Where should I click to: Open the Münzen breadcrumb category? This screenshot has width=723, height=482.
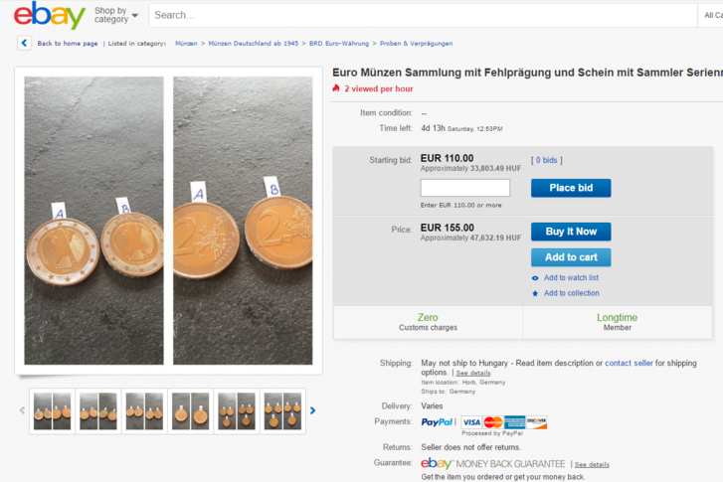(x=186, y=44)
